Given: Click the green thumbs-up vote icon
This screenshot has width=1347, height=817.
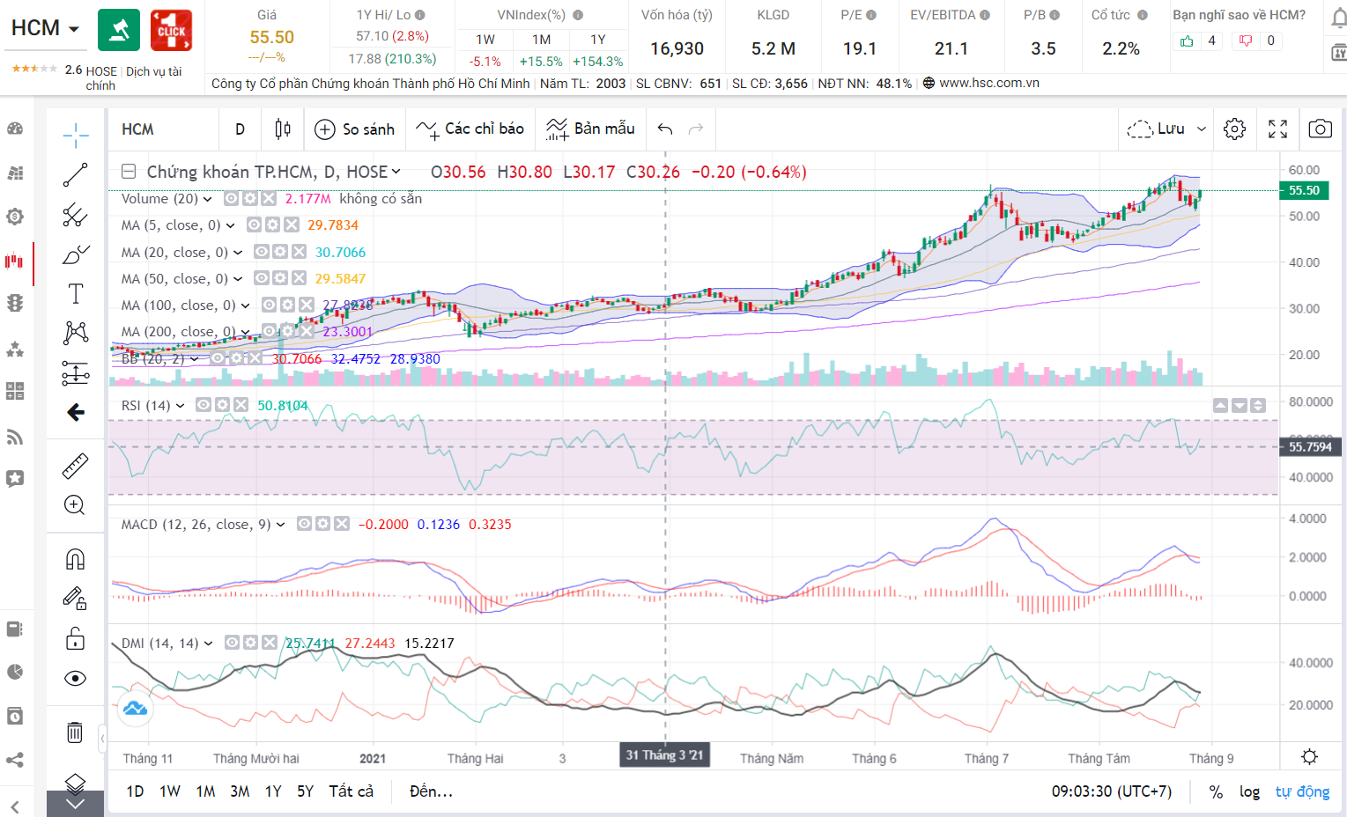Looking at the screenshot, I should [x=1187, y=40].
